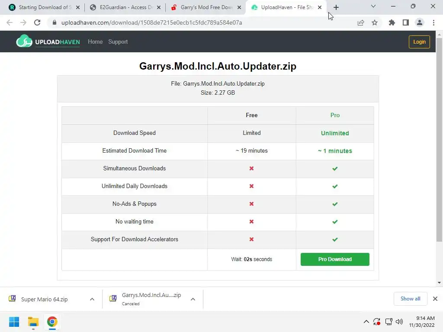Reload the UploadHaven page

(x=37, y=22)
